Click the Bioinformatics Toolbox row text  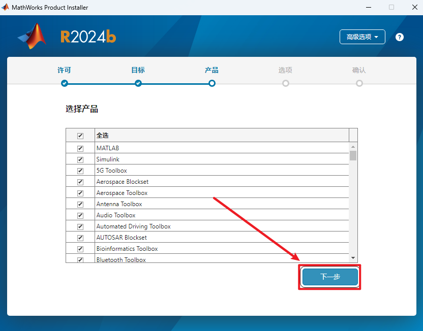click(127, 249)
